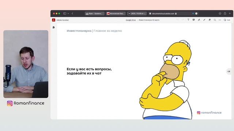This screenshot has width=234, height=131.
Task: Select the Add text tool
Action: [188, 20]
